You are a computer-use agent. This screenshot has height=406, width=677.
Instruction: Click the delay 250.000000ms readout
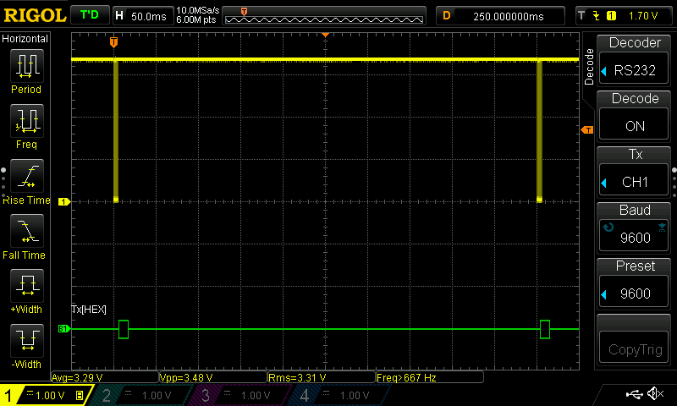click(x=501, y=16)
